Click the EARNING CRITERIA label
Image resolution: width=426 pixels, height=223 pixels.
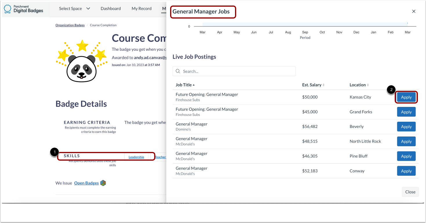pos(87,122)
